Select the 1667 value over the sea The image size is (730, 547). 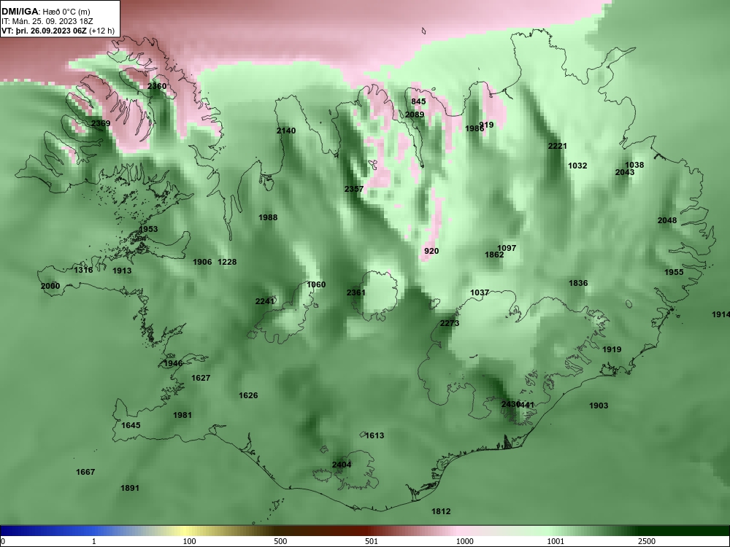[x=85, y=472]
